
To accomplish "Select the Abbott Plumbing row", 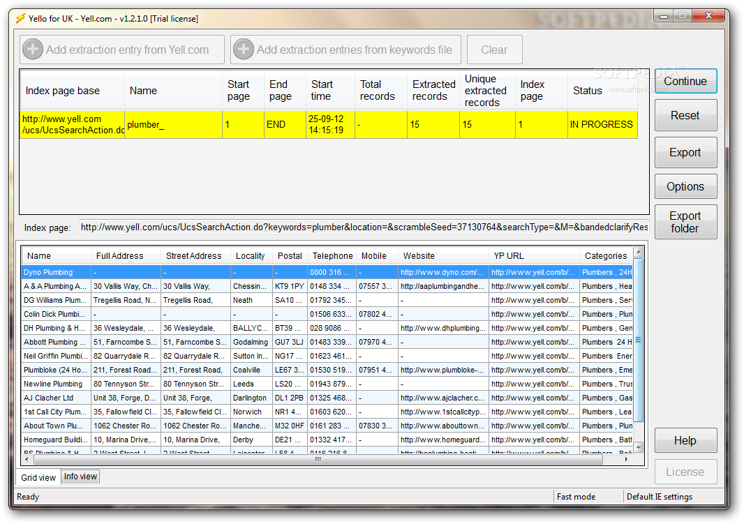I will coord(327,342).
